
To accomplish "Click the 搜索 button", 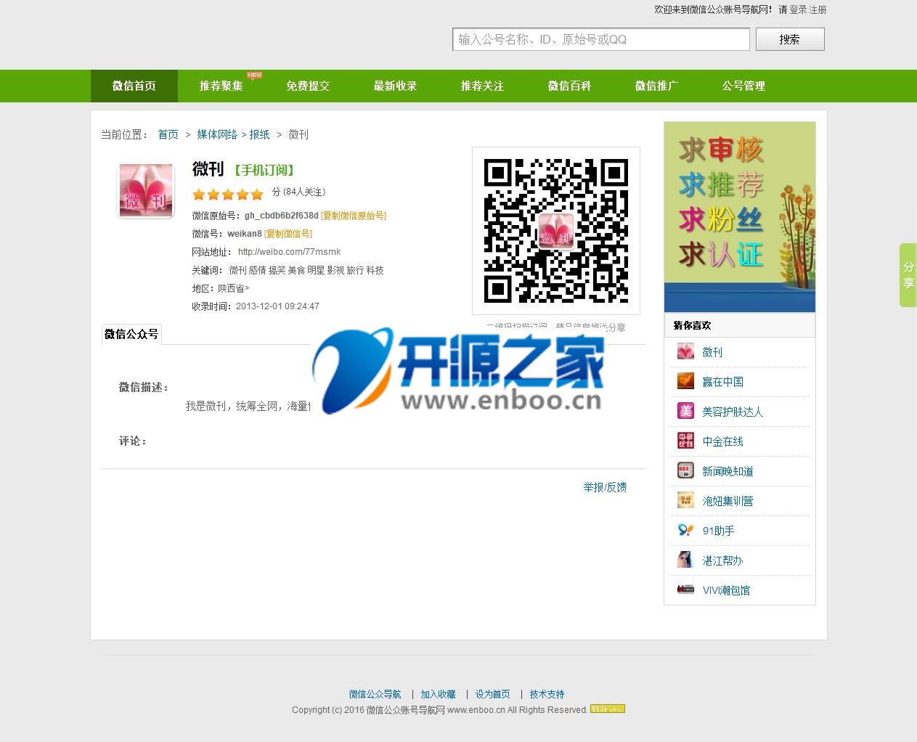I will point(790,39).
